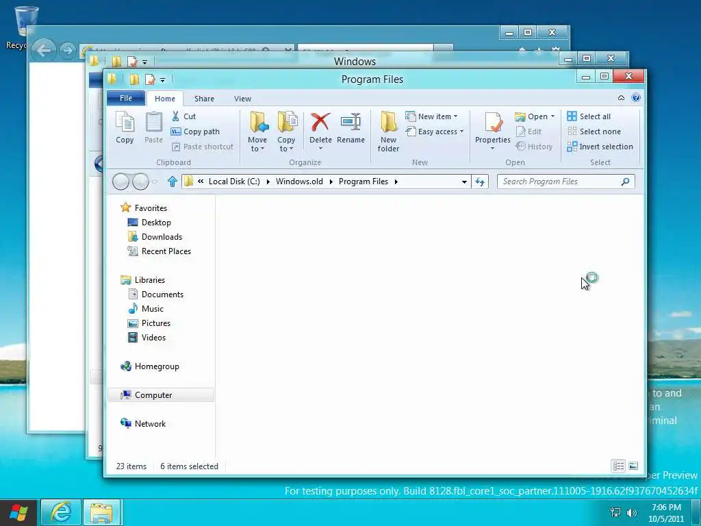Open the Easy access dropdown
Viewport: 701px width, 526px height.
tap(435, 131)
